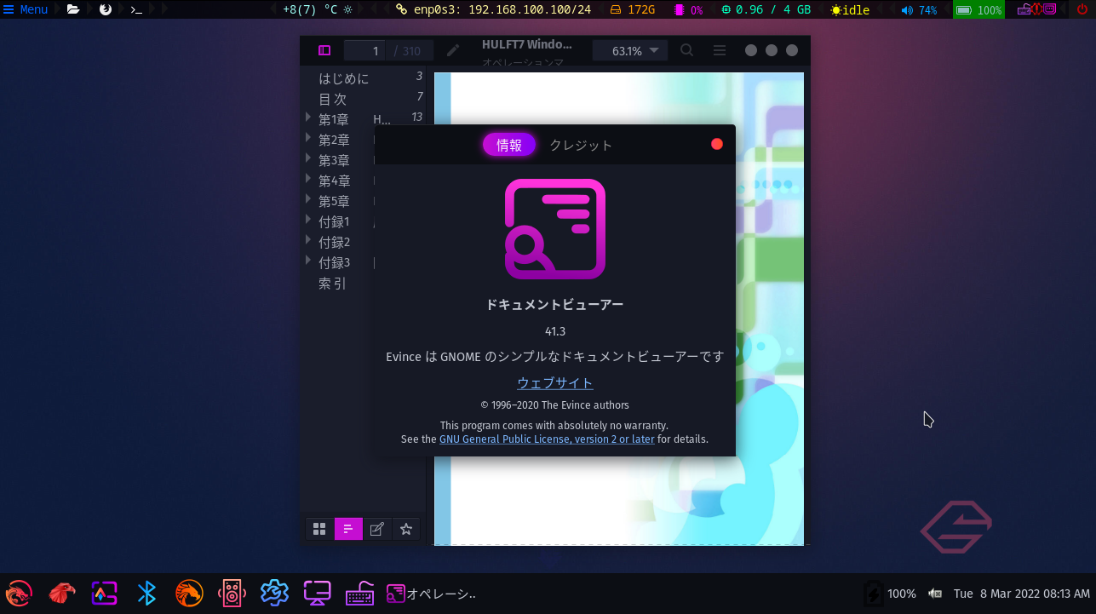
Task: Show annotations panel in sidebar
Action: pyautogui.click(x=377, y=529)
